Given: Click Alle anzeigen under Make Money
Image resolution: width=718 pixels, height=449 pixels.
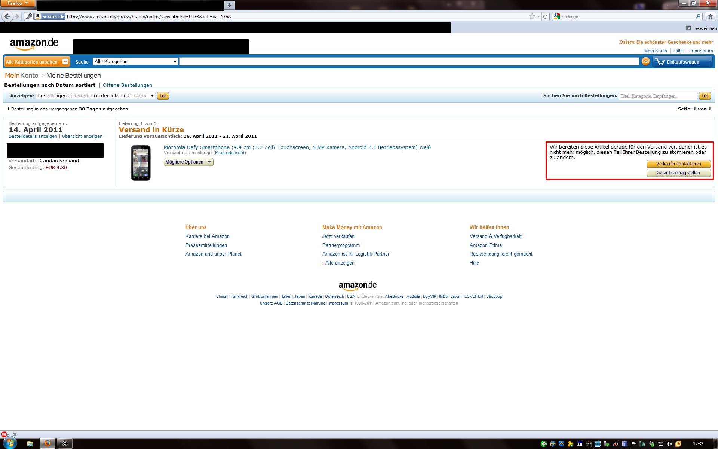Looking at the screenshot, I should (x=340, y=263).
